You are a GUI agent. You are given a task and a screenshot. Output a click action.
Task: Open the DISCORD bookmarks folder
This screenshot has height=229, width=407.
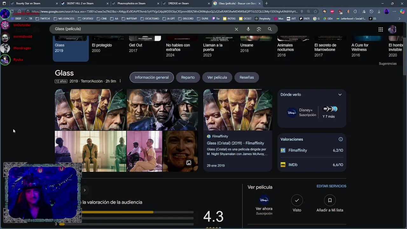pyautogui.click(x=186, y=19)
